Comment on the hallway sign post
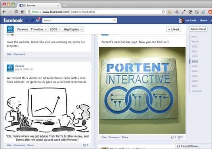The image size is (212, 149). tap(114, 137)
